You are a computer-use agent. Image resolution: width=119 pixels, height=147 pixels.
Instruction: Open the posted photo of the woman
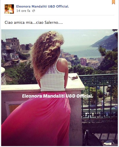59,88
